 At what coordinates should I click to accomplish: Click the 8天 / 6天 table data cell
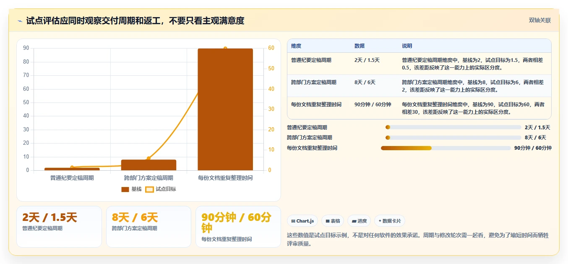(x=365, y=82)
